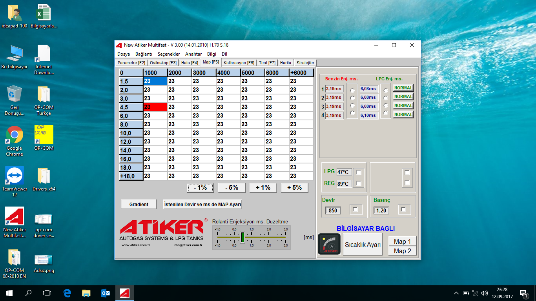Click the Atiker app taskbar button
Screen dimensions: 536x301
(125, 293)
